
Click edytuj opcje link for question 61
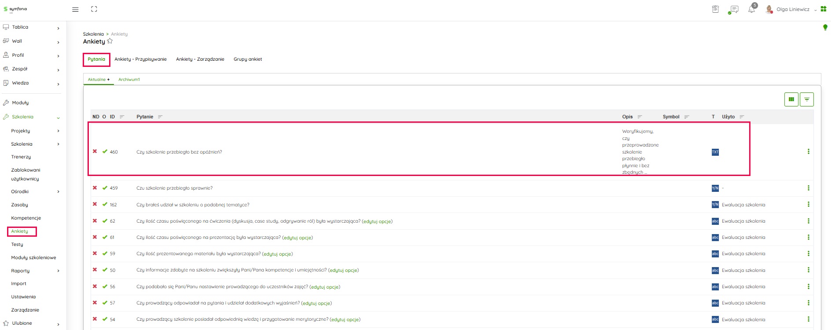297,238
